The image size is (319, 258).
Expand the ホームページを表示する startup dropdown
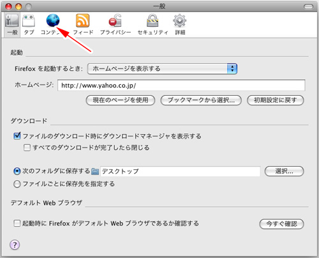click(x=162, y=69)
